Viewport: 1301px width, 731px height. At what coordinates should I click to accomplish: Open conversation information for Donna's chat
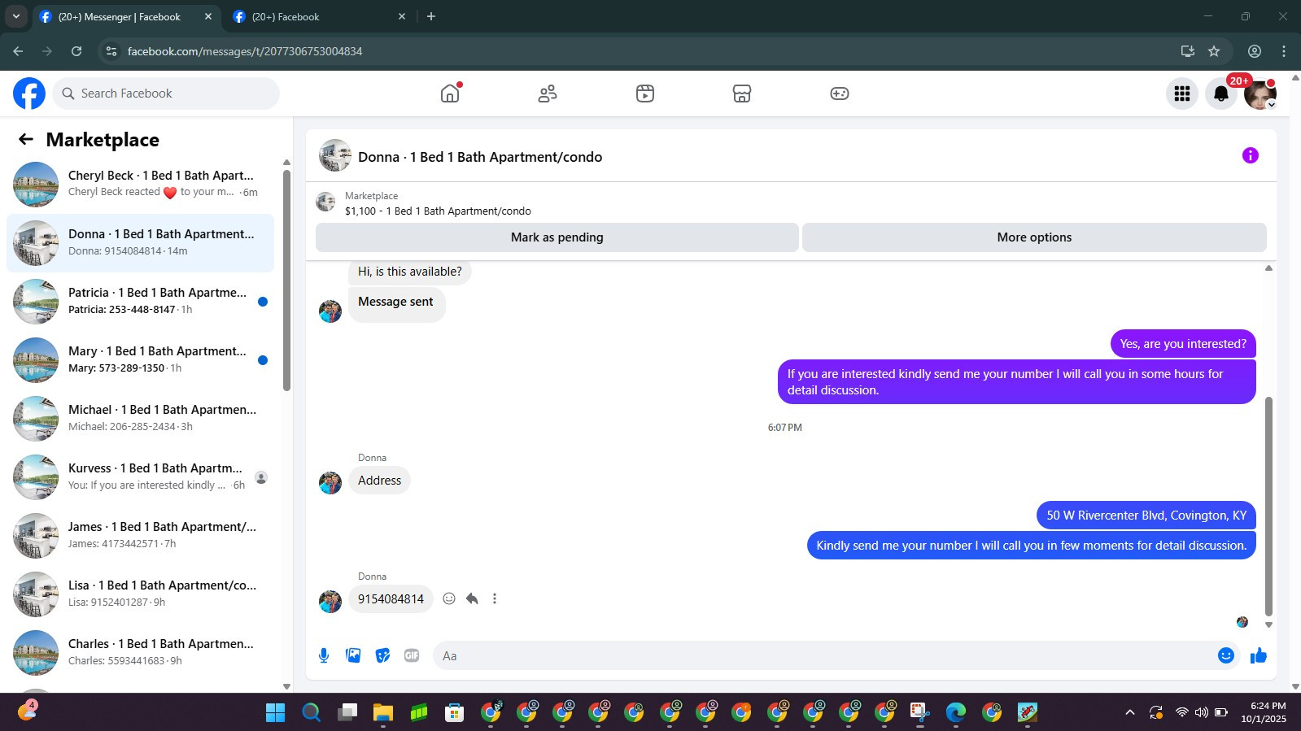[1251, 155]
